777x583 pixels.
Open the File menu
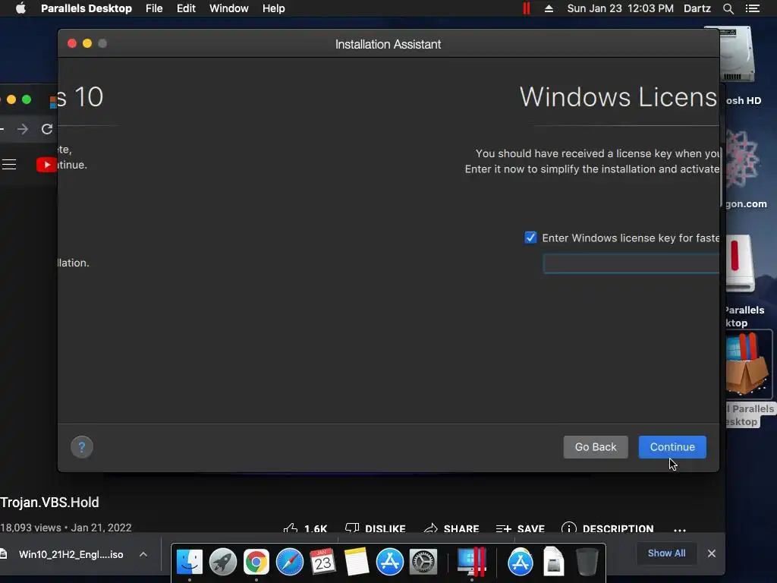click(x=154, y=8)
